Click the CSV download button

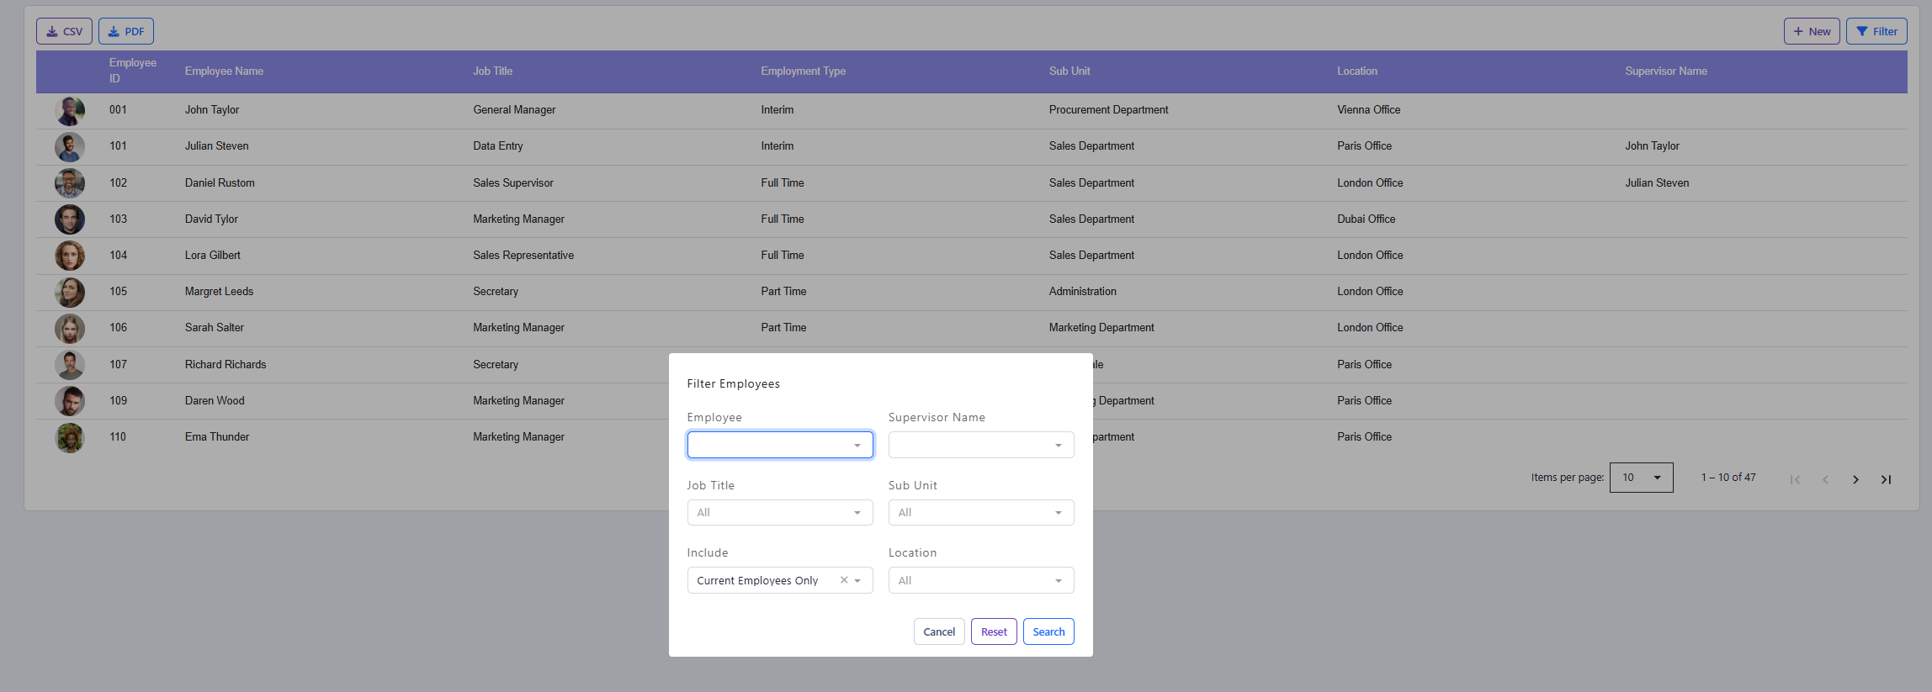(64, 31)
